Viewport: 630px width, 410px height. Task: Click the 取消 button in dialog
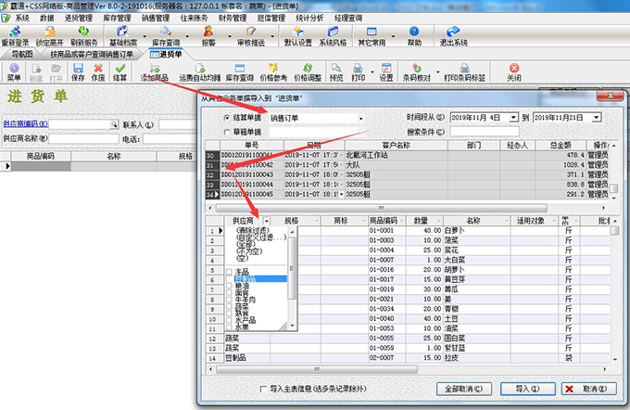pos(589,389)
